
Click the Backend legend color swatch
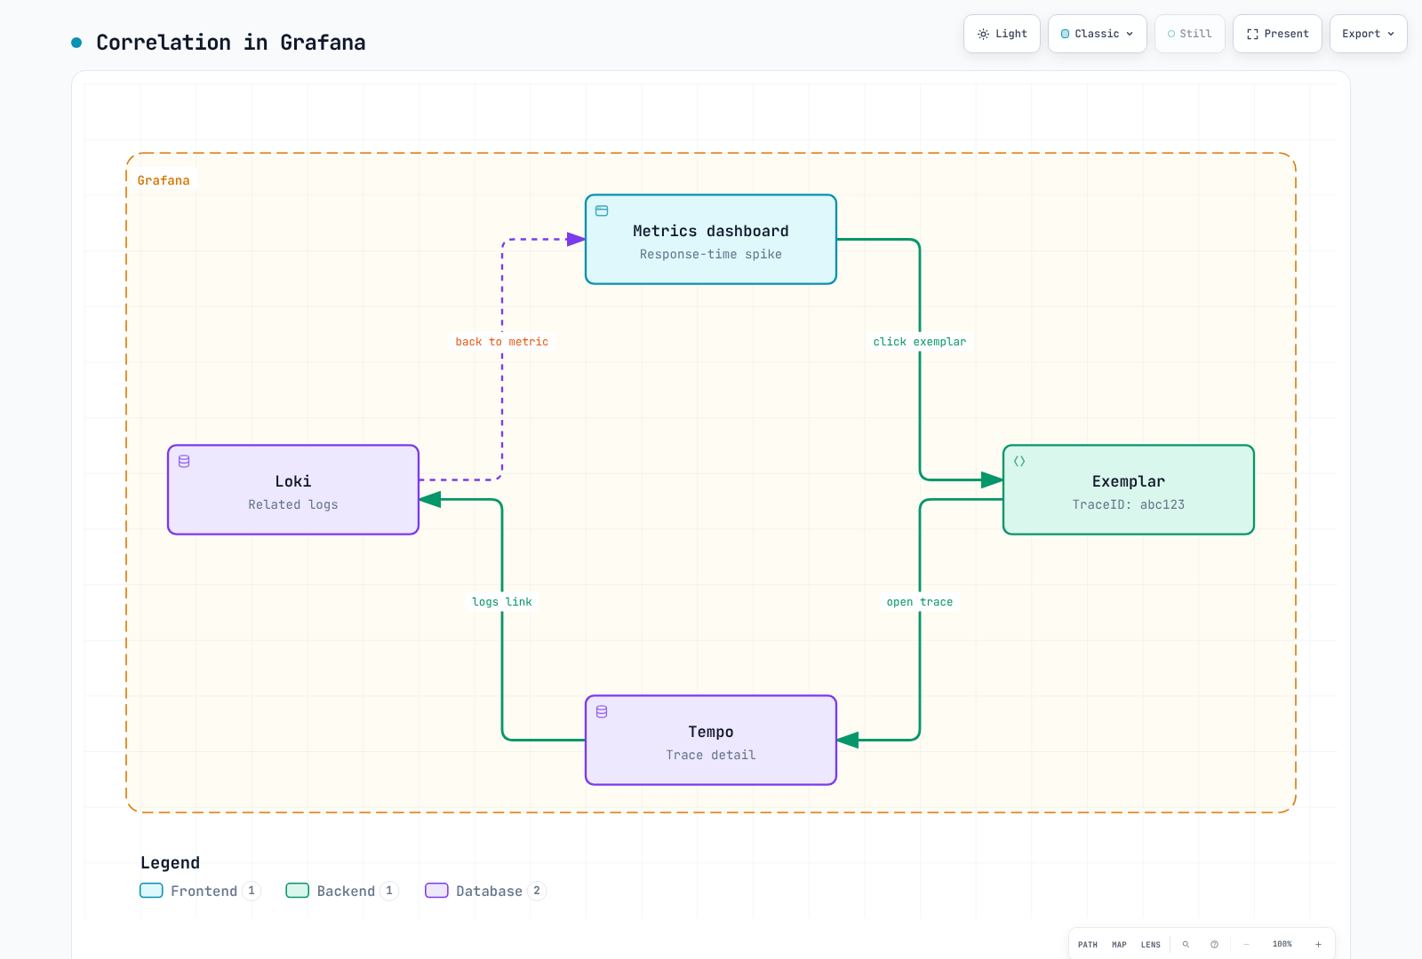[x=297, y=891]
